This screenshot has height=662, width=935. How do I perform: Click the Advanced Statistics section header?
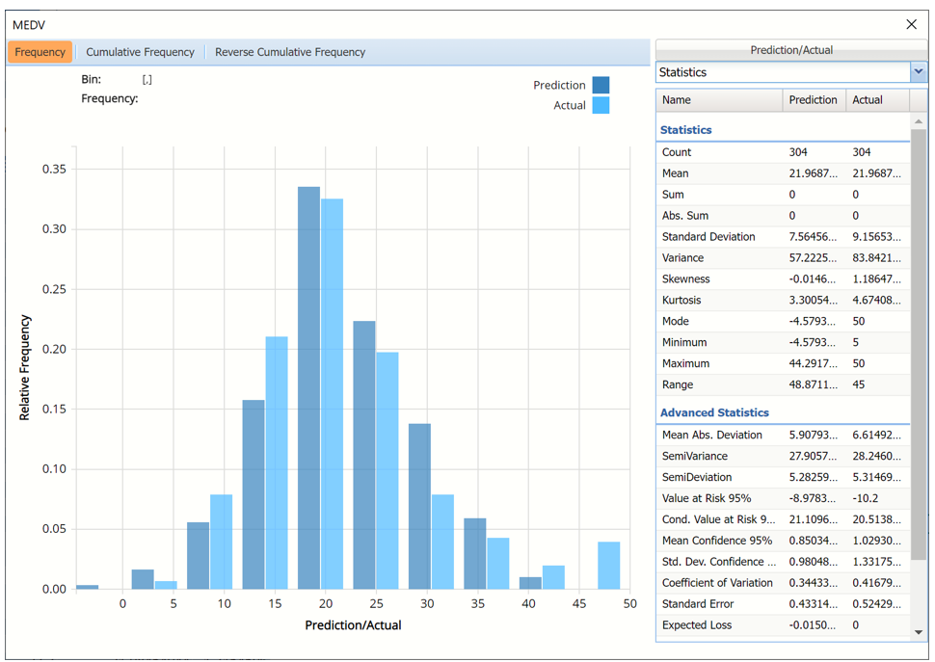(714, 412)
